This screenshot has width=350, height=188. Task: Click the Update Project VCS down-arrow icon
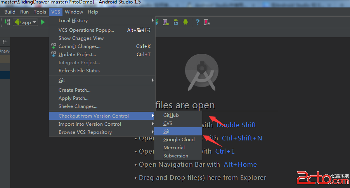tap(54, 54)
